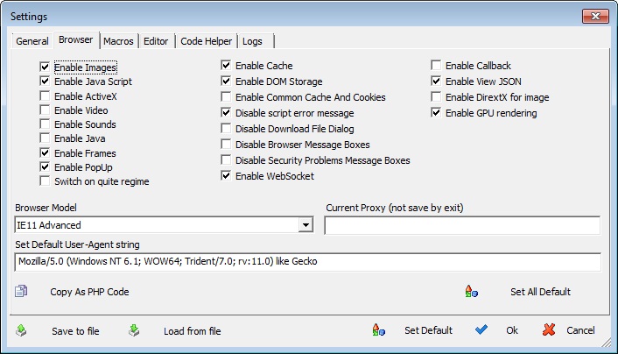This screenshot has height=354, width=618.
Task: Check the Enable Callback option
Action: click(x=436, y=65)
